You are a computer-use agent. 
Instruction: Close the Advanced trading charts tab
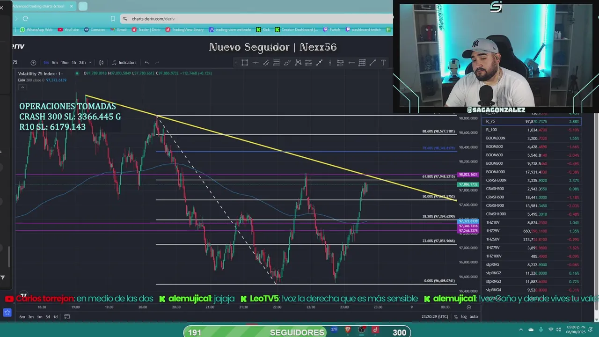(x=72, y=7)
